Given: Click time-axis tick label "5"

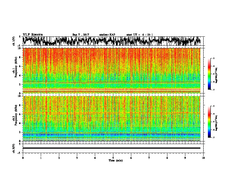Looking at the screenshot, I should pyautogui.click(x=113, y=158).
